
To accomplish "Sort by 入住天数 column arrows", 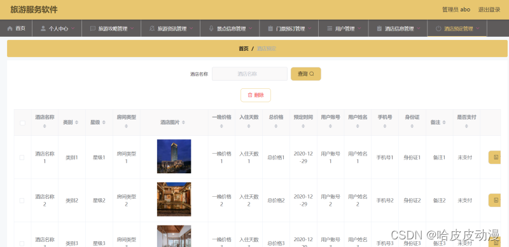I will point(249,126).
